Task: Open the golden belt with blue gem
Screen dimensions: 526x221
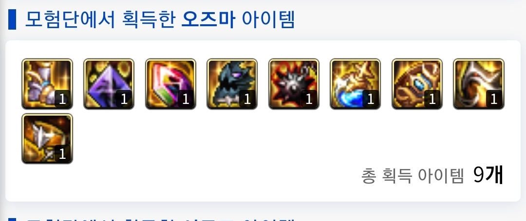Action: tap(417, 84)
